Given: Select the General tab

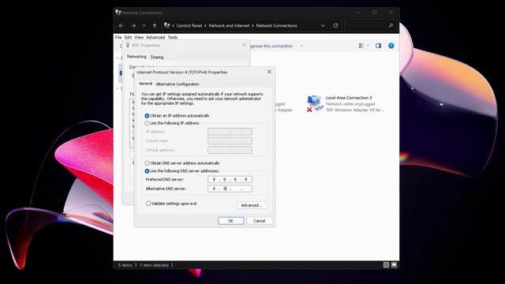Looking at the screenshot, I should click(145, 84).
